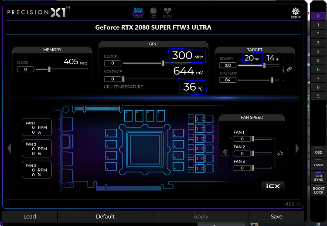Click the Save button
The width and height of the screenshot is (327, 226).
point(276,216)
